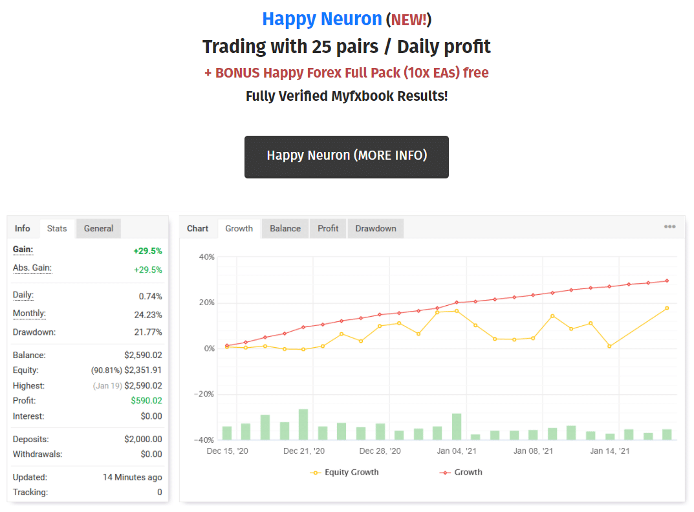Click the +29.5% Gain value
This screenshot has height=512, width=694.
pos(148,251)
